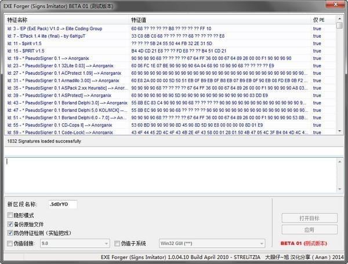Click signature value B4 4D CD 21 E8
Image resolution: width=348 pixels, height=264 pixels.
179,51
